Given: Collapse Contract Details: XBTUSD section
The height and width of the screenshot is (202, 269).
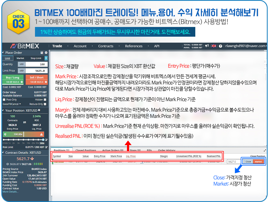Looking at the screenshot, I should [x=3, y=152].
